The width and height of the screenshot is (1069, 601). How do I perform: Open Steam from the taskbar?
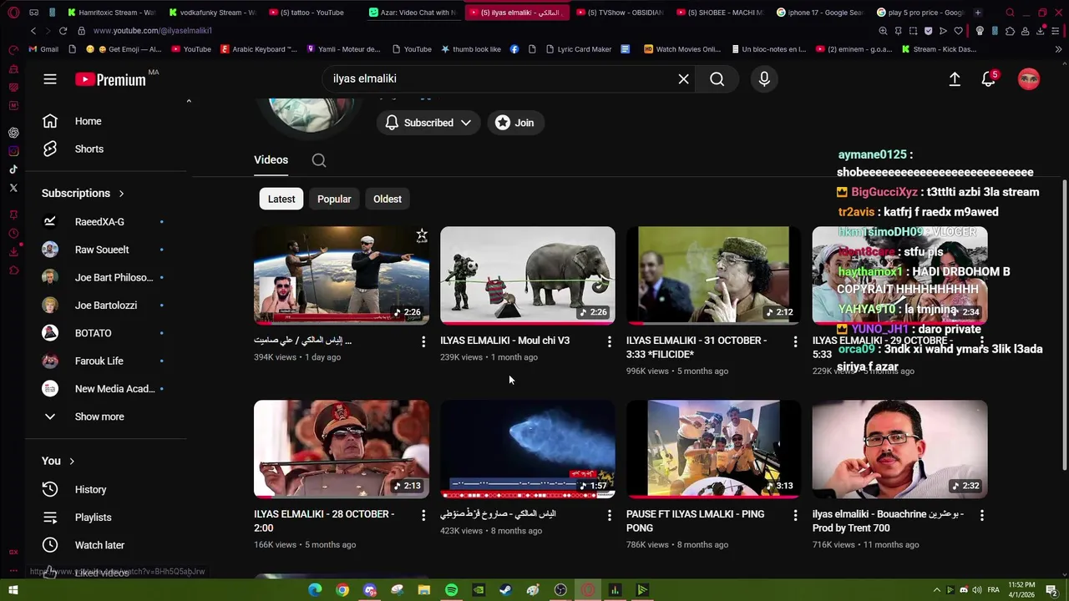pyautogui.click(x=505, y=590)
